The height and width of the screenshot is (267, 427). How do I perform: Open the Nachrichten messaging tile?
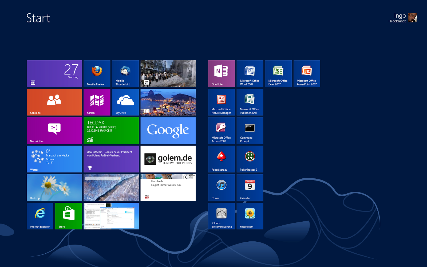[x=54, y=131]
